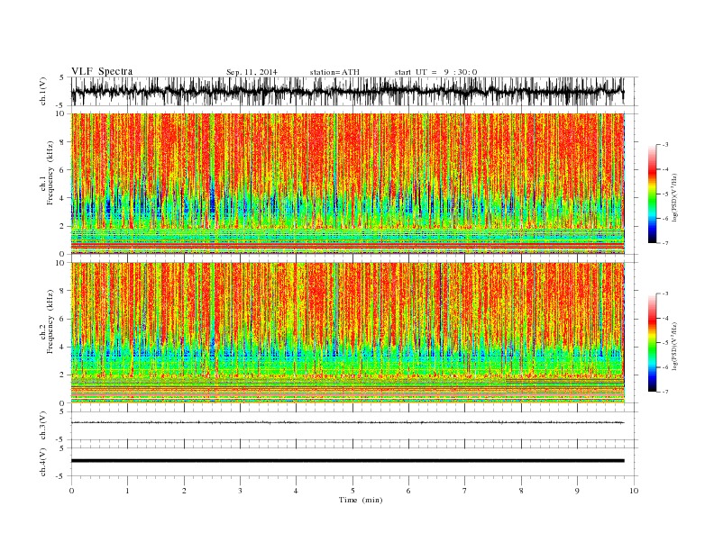
Task: Click the ch.2 color bar "log(PSD)(V²/Hz)" label
Action: (x=675, y=346)
